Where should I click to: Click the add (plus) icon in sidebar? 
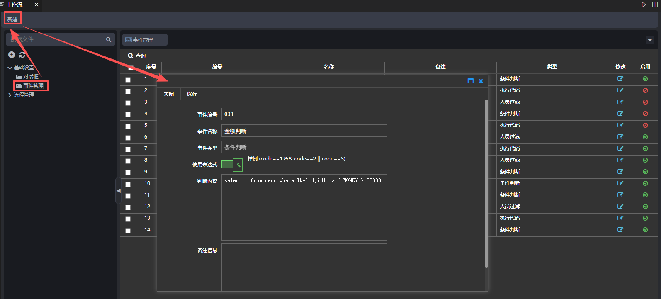pos(12,55)
